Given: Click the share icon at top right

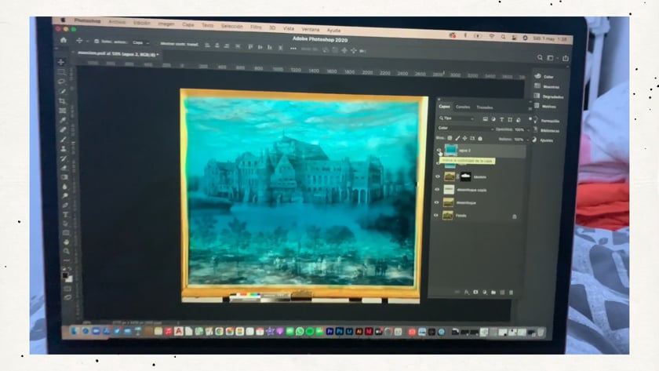Looking at the screenshot, I should coord(566,58).
